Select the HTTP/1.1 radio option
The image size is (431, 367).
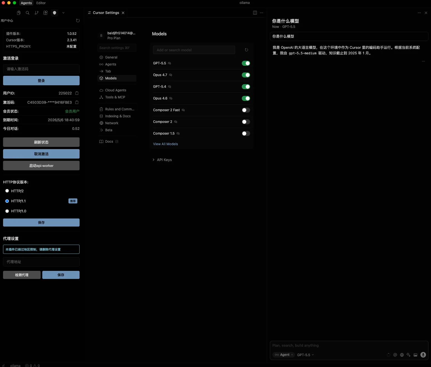[x=7, y=201]
